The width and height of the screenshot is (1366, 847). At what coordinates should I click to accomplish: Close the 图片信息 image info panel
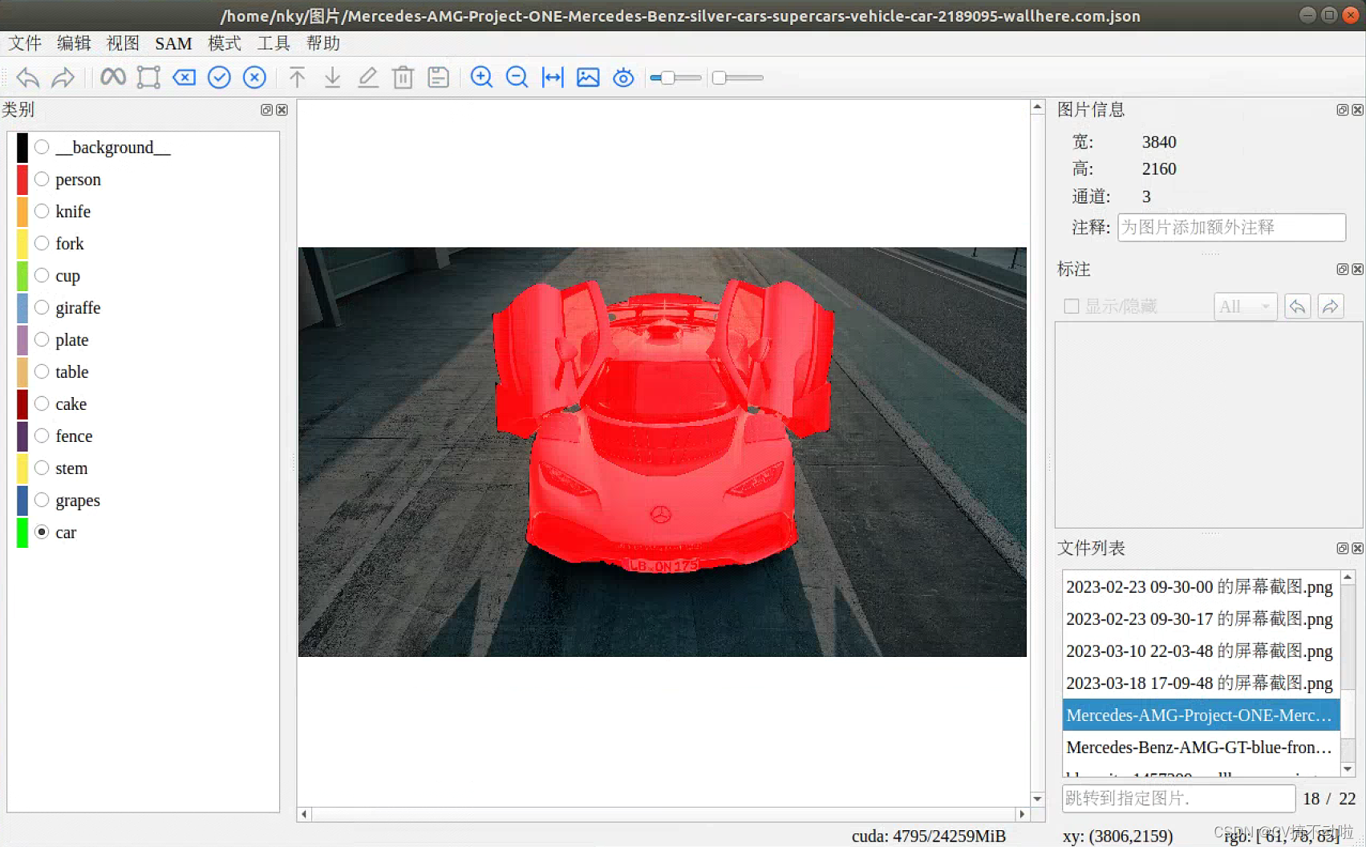click(1357, 110)
